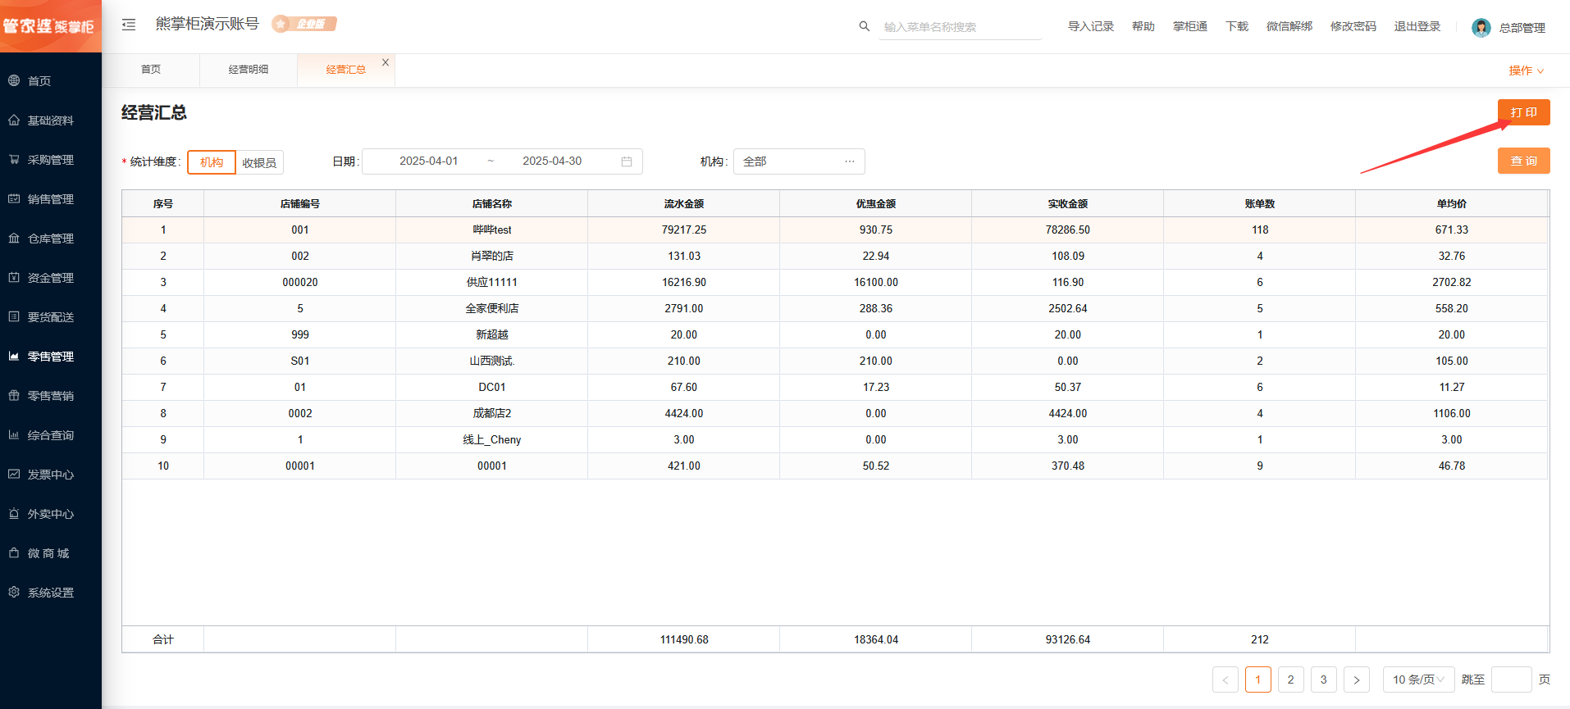Screen dimensions: 1570x709
Task: Click the 单均价 column header
Action: (x=1451, y=204)
